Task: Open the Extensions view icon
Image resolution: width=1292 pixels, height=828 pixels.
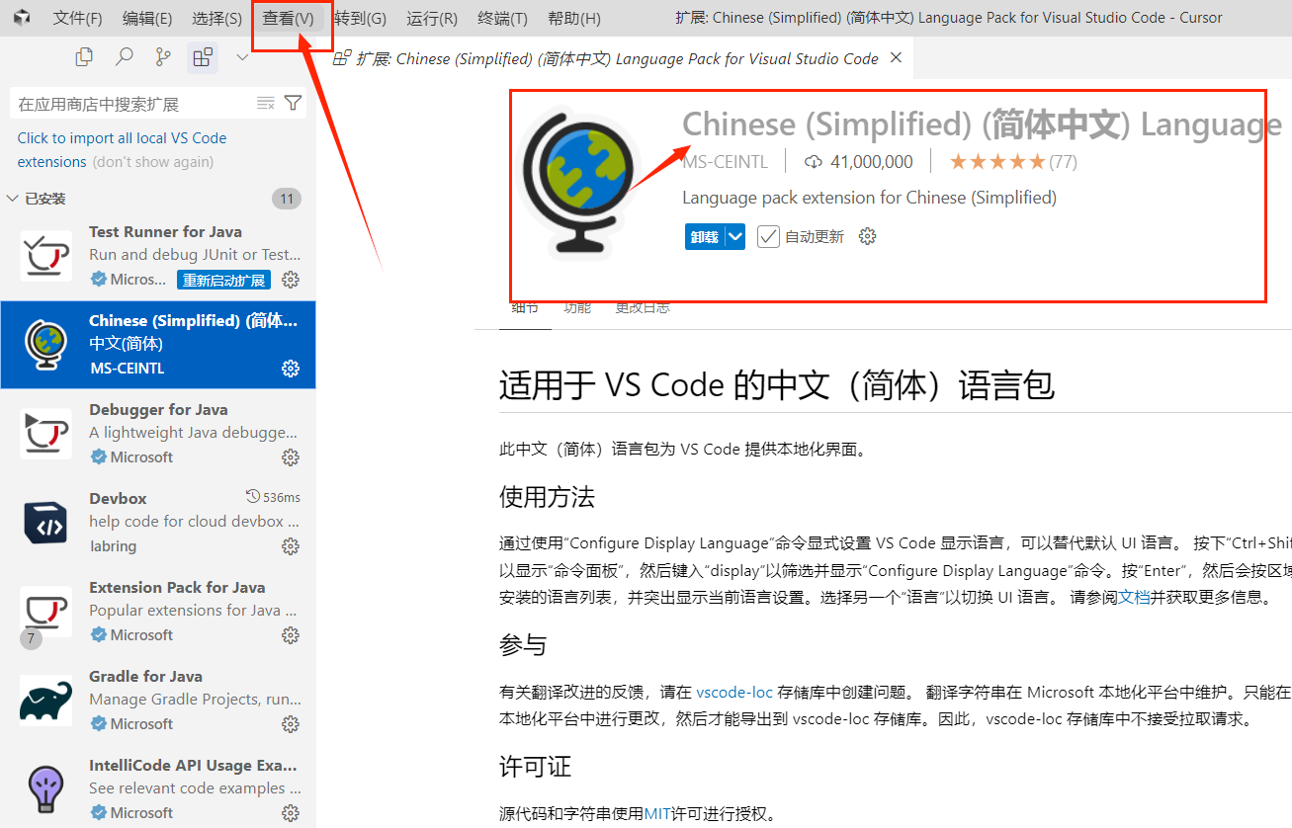Action: [x=203, y=58]
